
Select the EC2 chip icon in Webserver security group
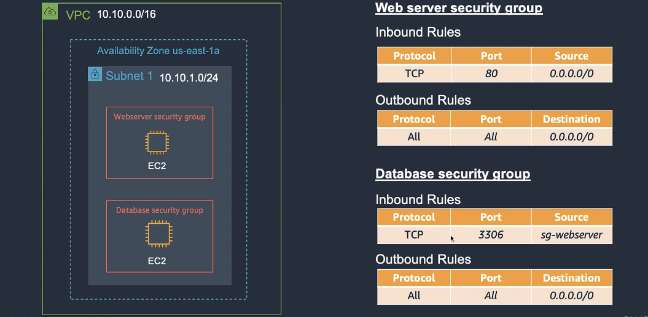[156, 142]
